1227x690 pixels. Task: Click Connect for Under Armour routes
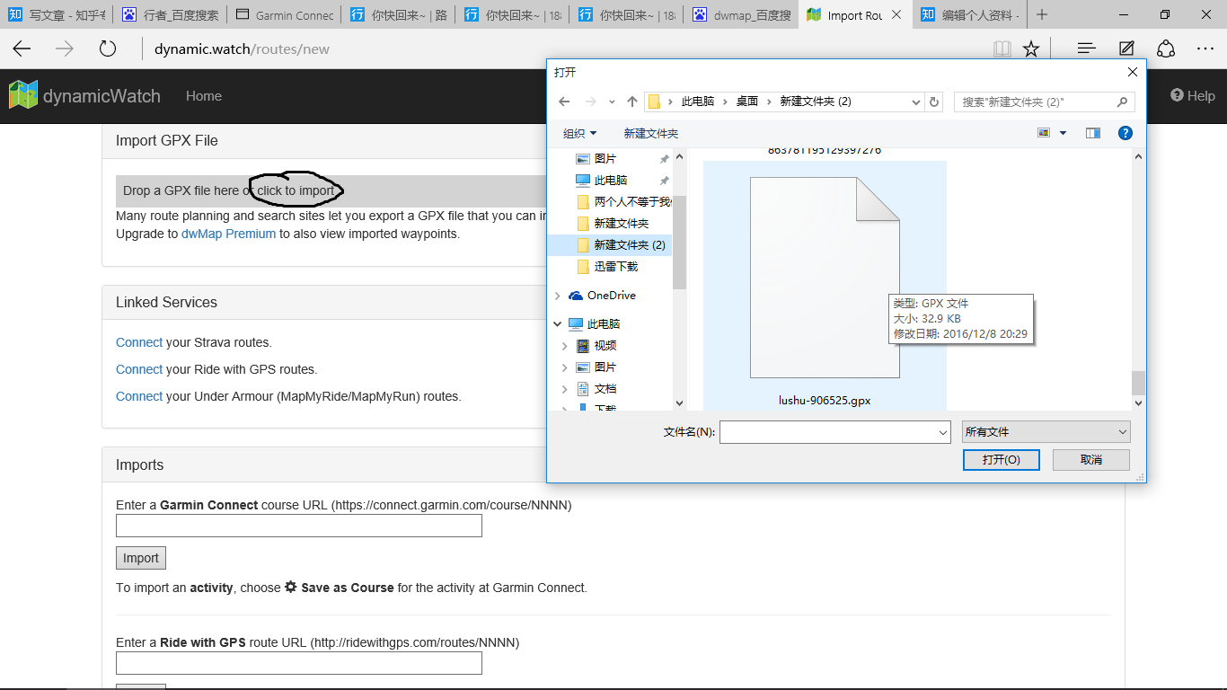coord(139,396)
